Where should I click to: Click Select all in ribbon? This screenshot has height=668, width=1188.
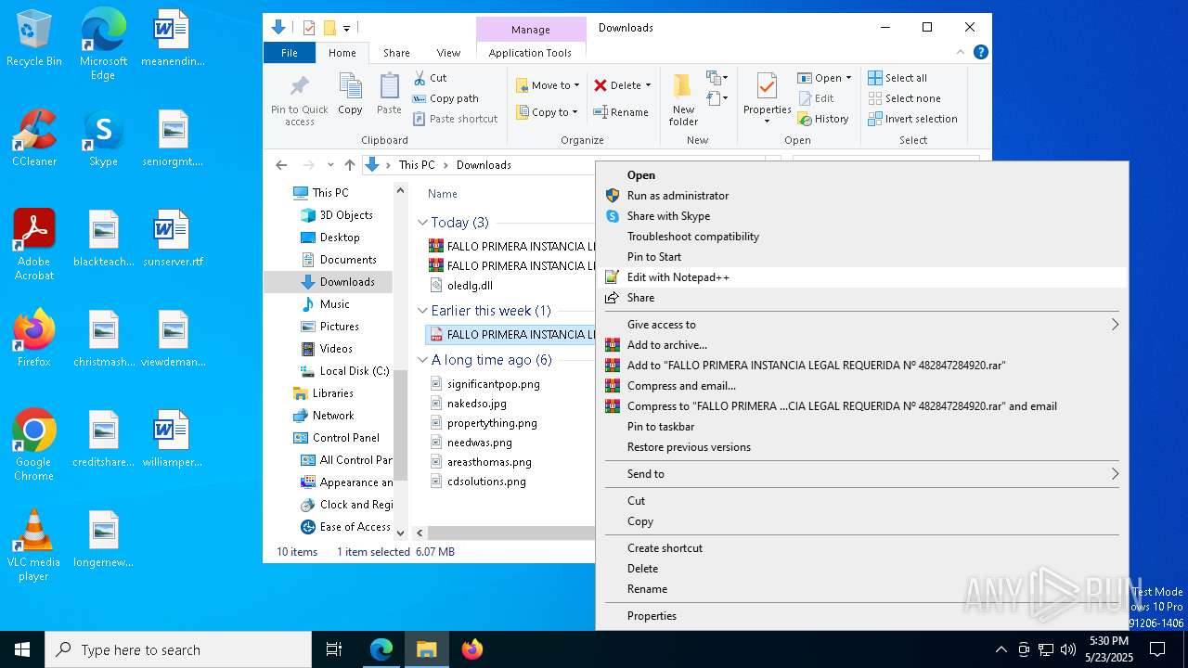pyautogui.click(x=897, y=78)
